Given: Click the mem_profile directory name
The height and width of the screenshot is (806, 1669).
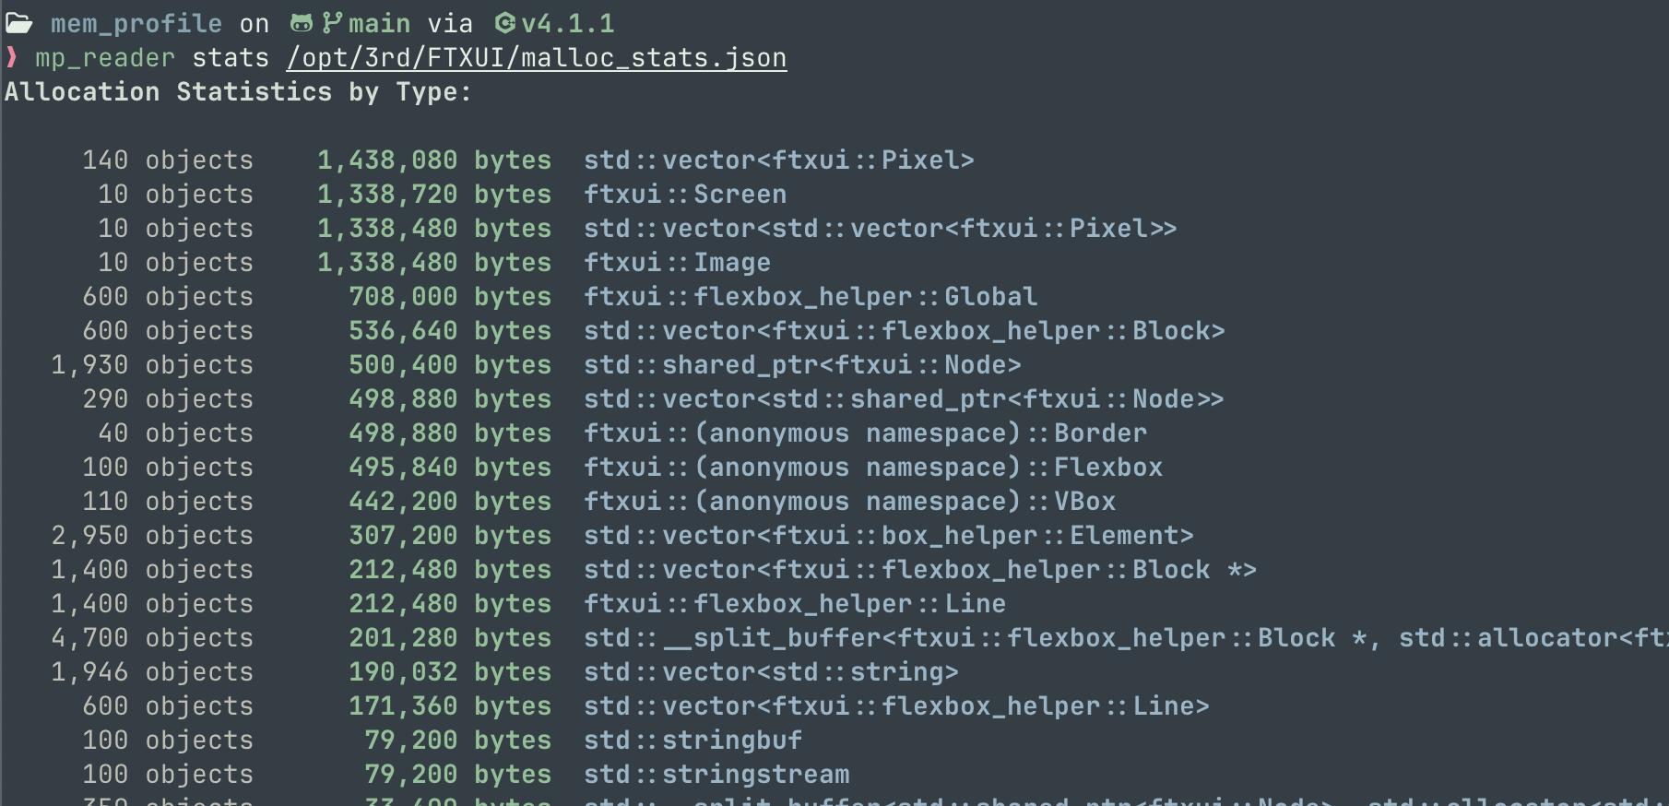Looking at the screenshot, I should pos(136,23).
